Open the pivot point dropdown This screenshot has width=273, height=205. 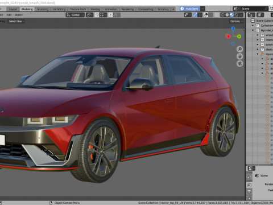click(x=89, y=15)
